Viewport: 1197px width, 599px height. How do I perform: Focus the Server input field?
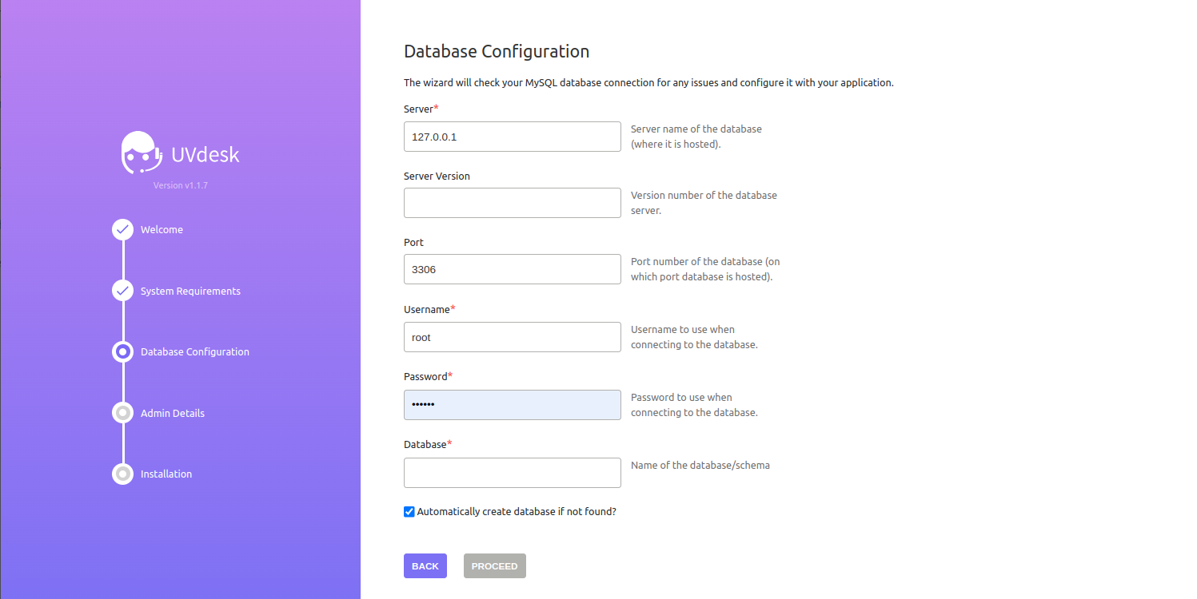[513, 137]
